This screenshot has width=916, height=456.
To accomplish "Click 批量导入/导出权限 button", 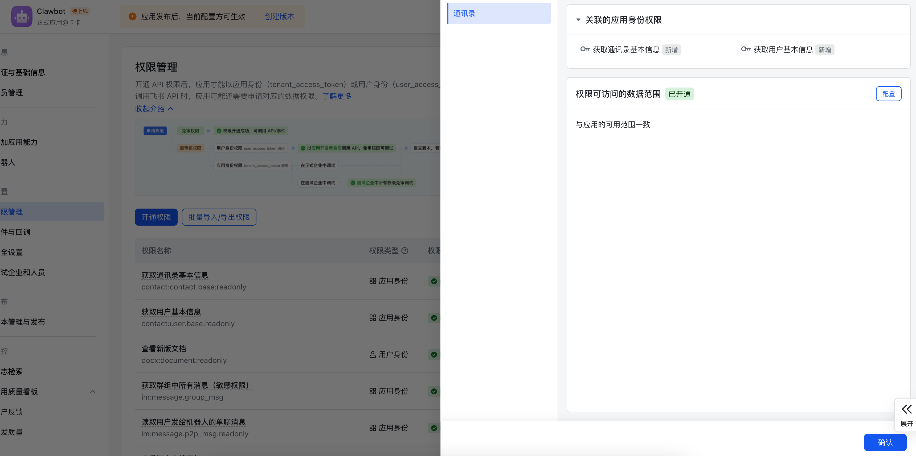I will coord(219,217).
